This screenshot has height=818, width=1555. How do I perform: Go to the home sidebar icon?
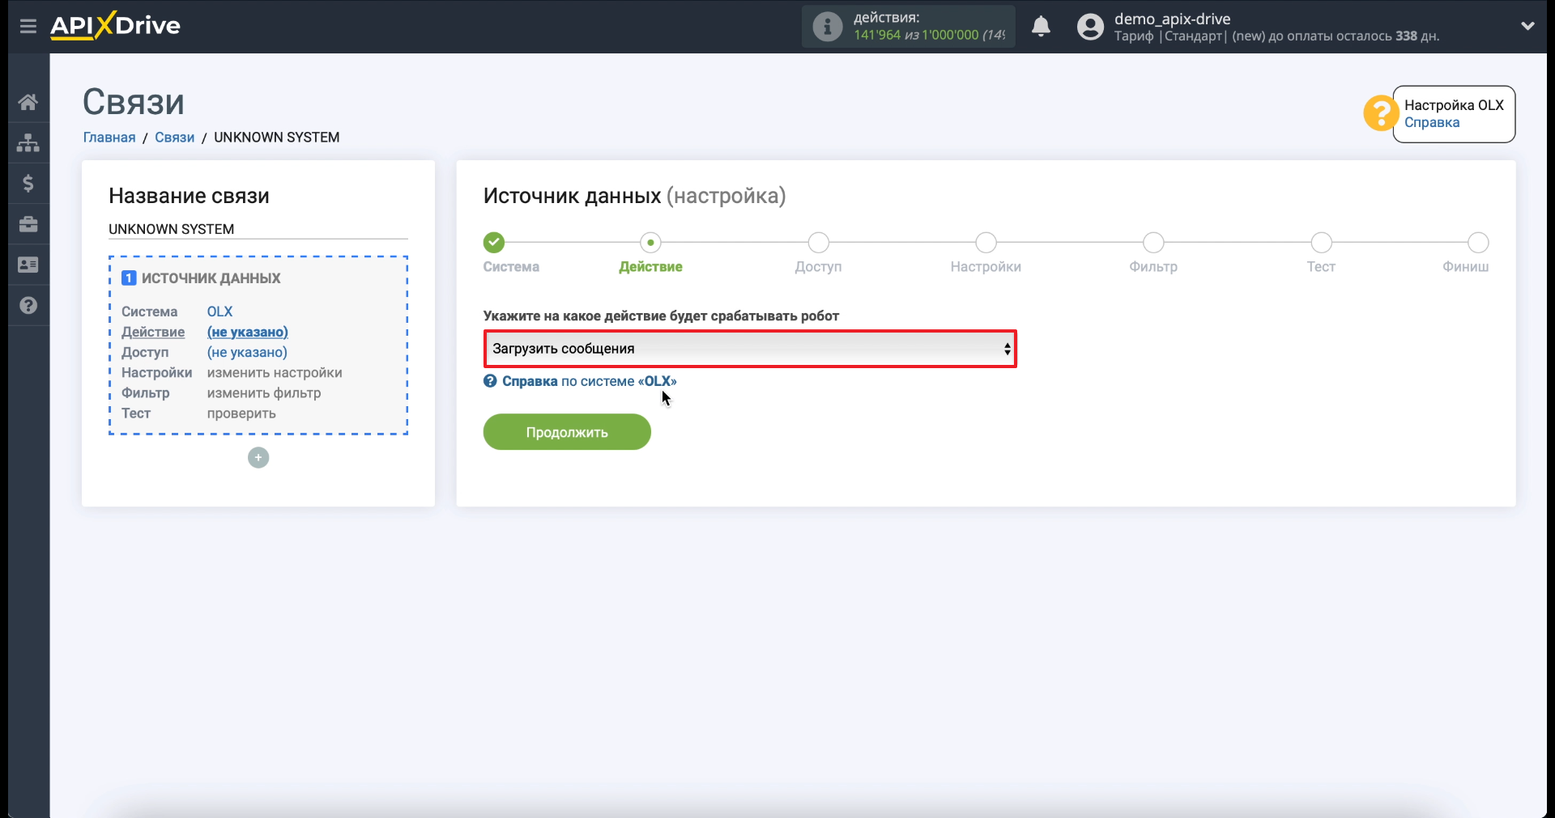point(28,102)
